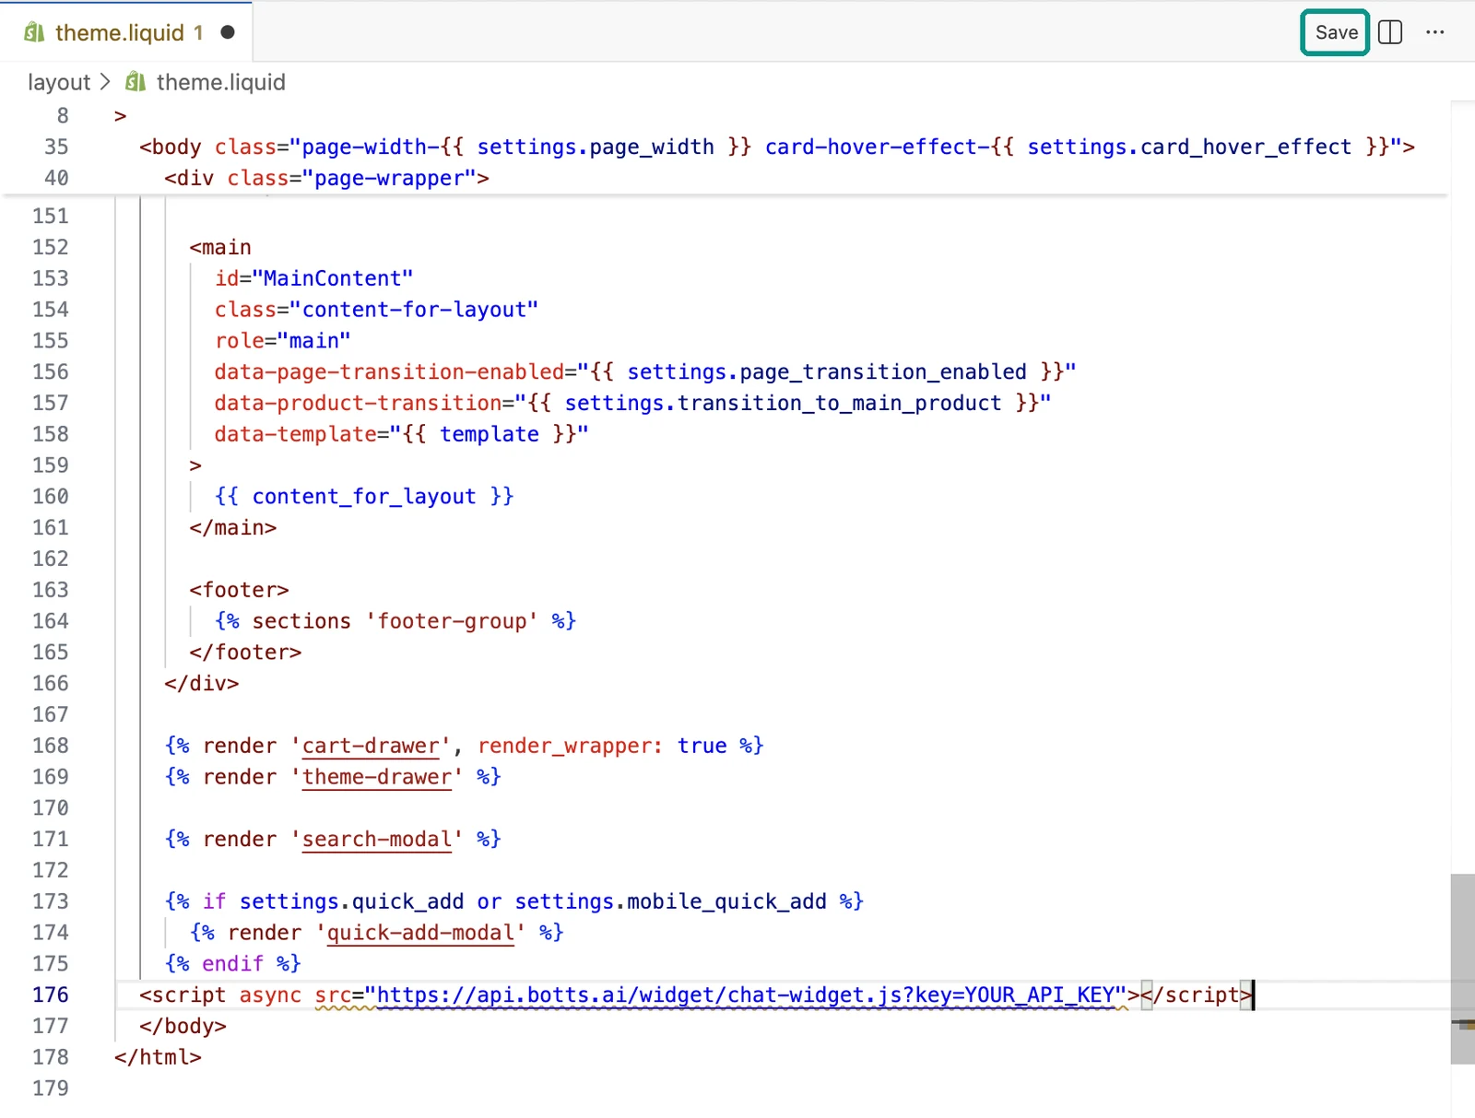Screen dimensions: 1475x1118
Task: Click the content_for_layout Liquid output
Action: 364,497
